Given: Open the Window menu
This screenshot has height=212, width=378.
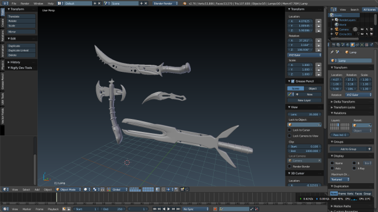Looking at the screenshot, I should coord(38,4).
